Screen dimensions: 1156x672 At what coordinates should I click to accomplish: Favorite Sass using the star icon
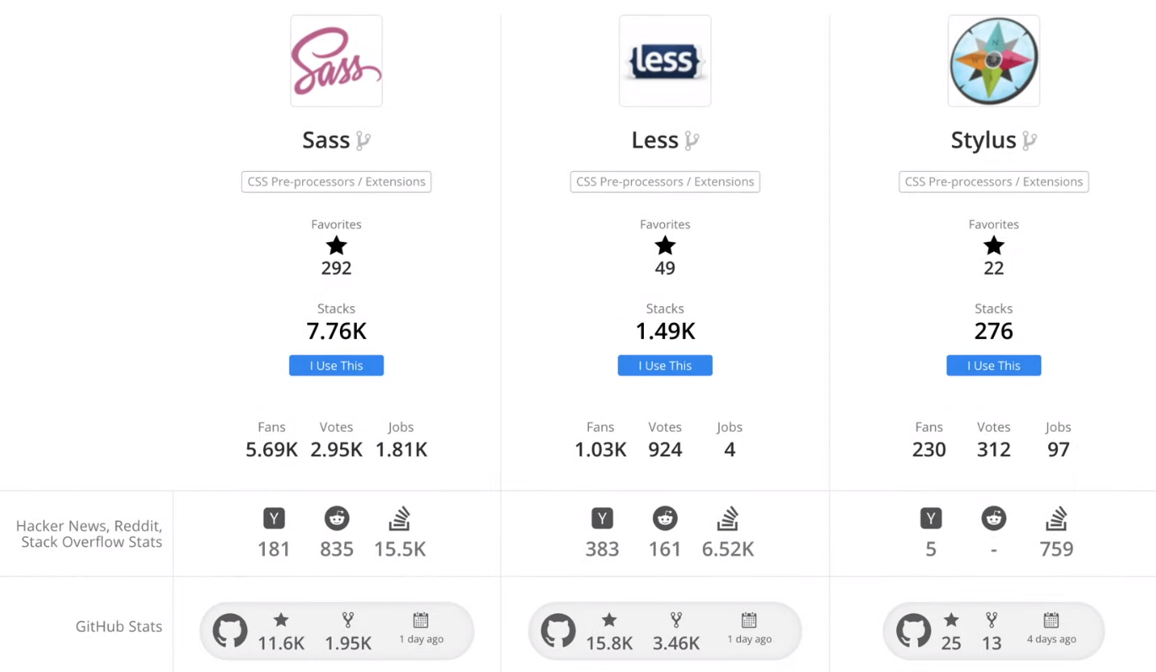337,245
